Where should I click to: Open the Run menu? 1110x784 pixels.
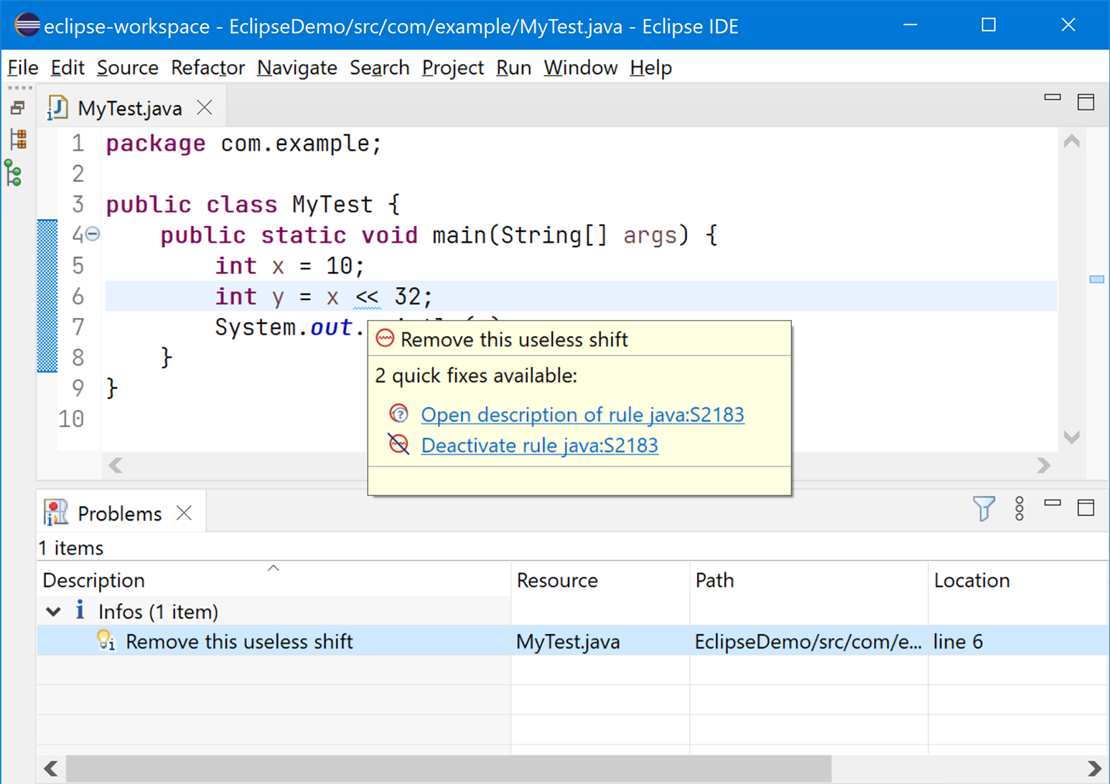pos(513,67)
